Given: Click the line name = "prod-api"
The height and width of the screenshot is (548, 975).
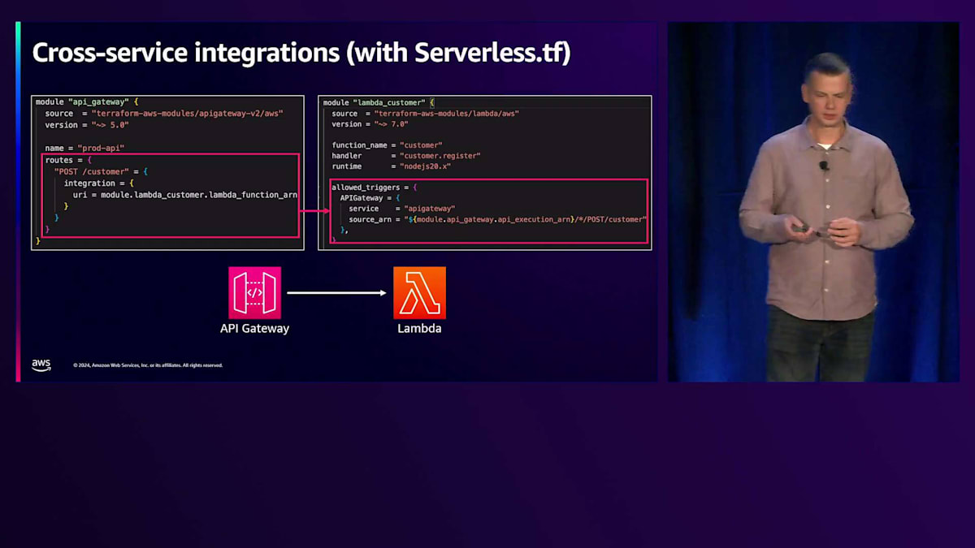Looking at the screenshot, I should point(84,149).
